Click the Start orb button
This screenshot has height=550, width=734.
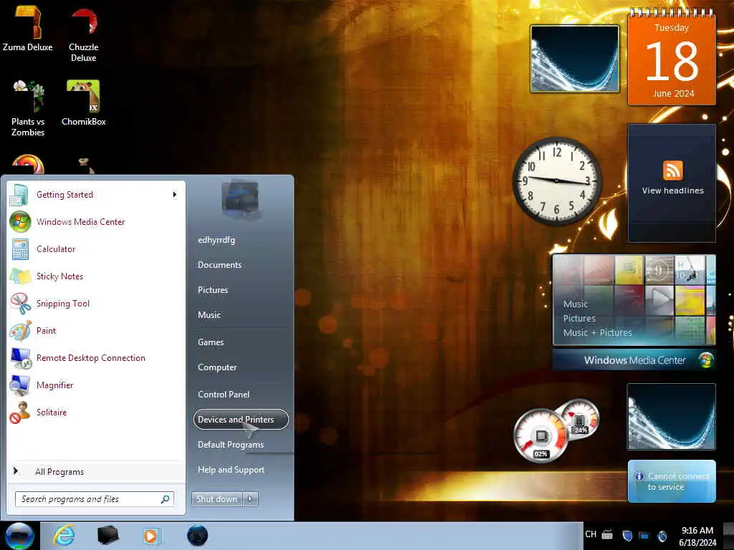19,536
